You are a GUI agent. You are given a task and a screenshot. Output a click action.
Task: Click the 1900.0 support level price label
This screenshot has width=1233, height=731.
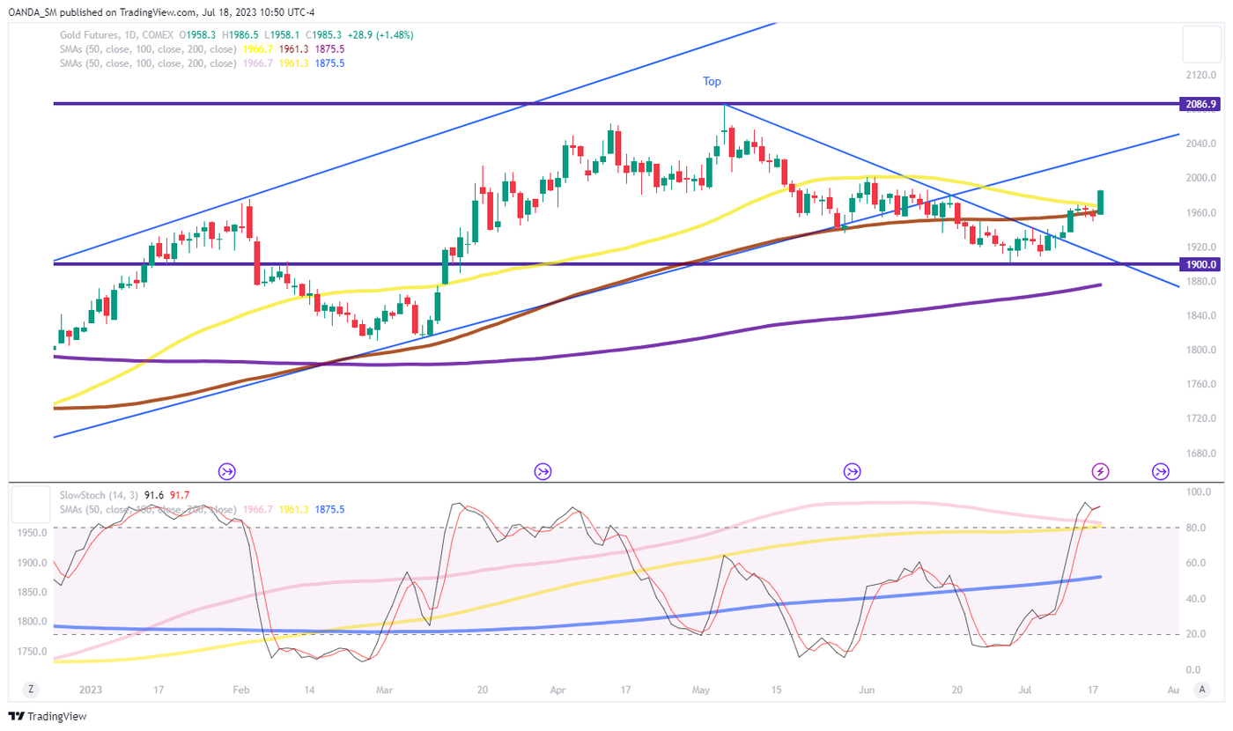click(1201, 264)
